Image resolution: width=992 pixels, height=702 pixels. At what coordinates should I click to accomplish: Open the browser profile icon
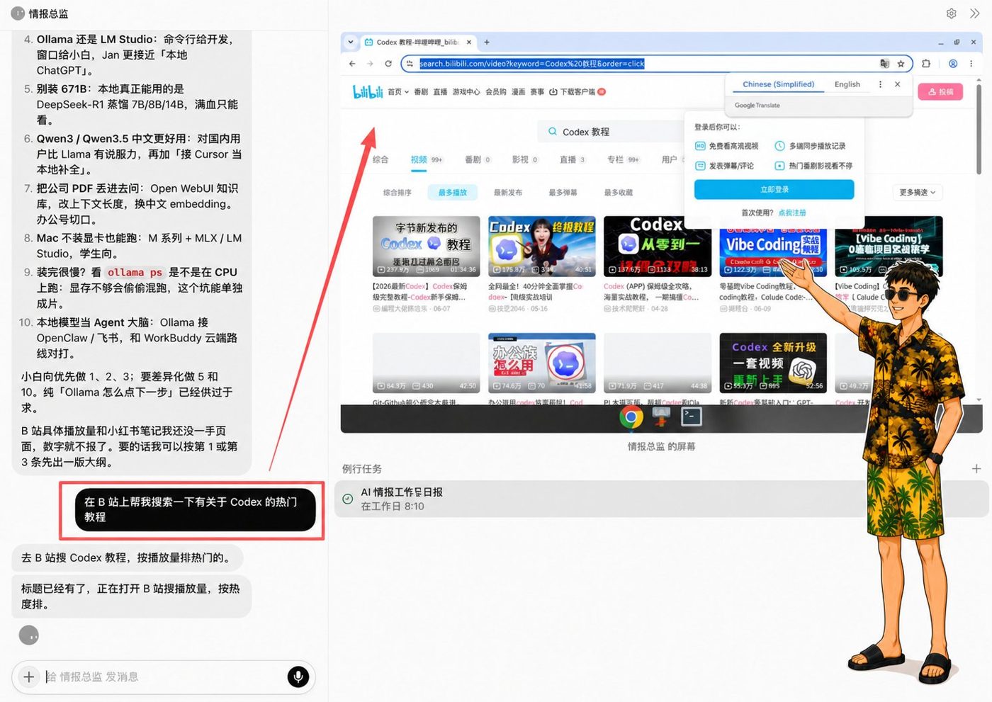[953, 64]
